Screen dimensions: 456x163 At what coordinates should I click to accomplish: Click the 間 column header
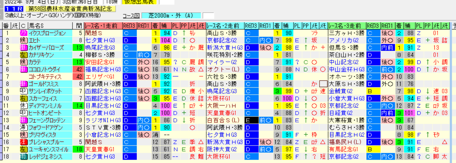coord(78,26)
